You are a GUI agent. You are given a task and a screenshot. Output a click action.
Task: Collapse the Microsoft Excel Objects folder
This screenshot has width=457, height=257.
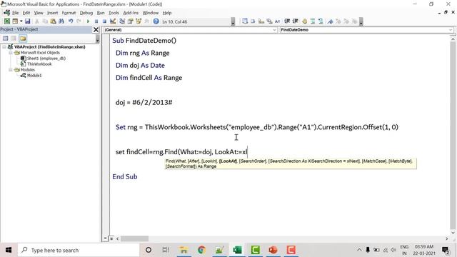pos(11,53)
